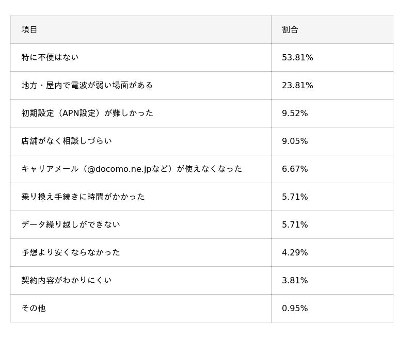
Task: Click the 4.29% percentage cell
Action: pyautogui.click(x=295, y=252)
